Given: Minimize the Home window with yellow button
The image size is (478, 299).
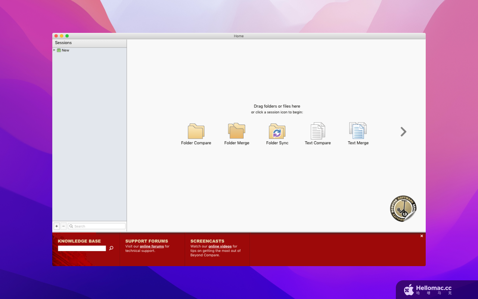Looking at the screenshot, I should tap(62, 36).
